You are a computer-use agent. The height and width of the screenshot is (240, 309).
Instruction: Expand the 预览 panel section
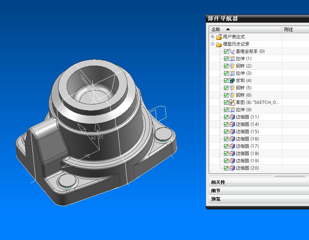[259, 199]
